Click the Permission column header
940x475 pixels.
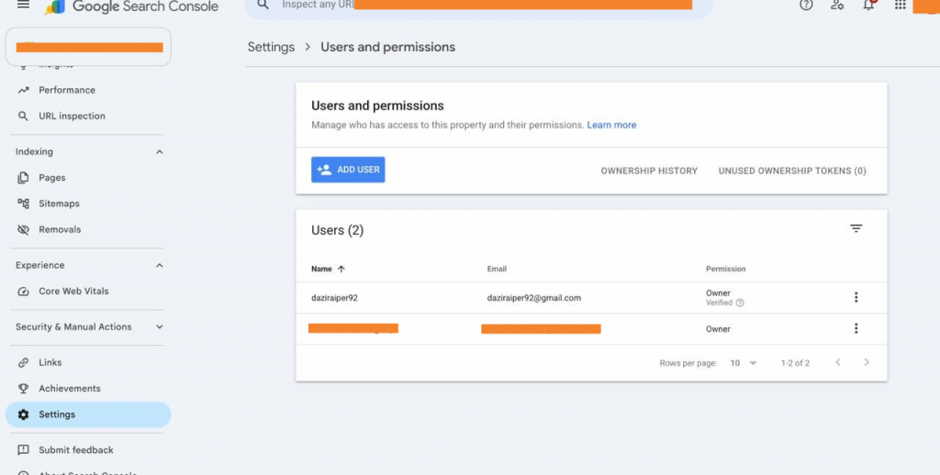point(725,269)
